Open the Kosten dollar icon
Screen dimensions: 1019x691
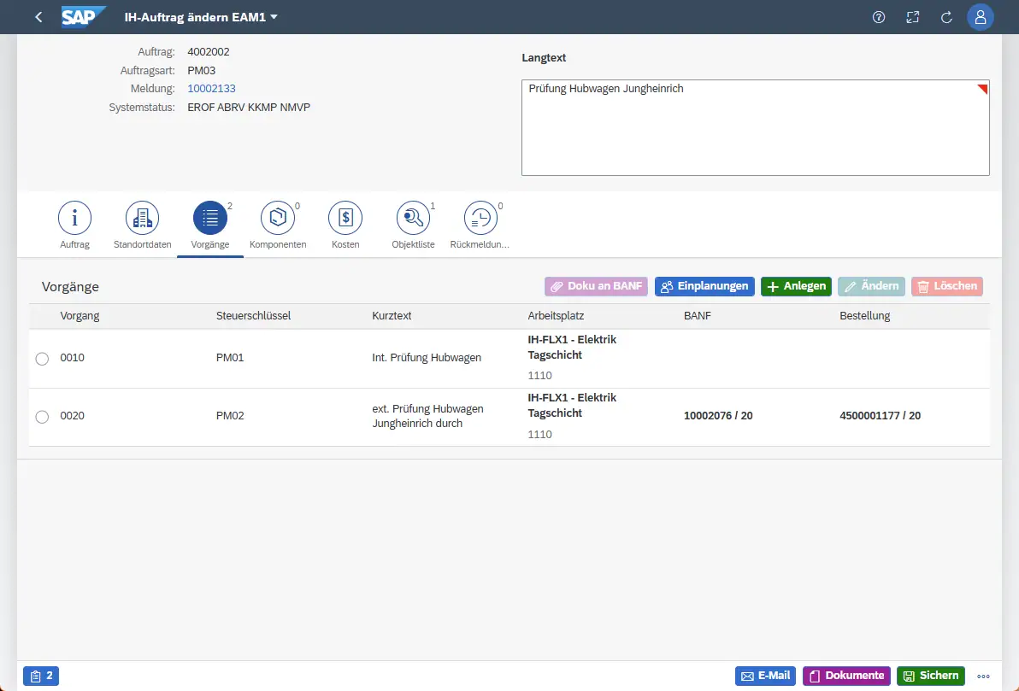pos(345,219)
